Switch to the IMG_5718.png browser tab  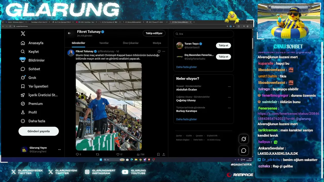tap(156, 22)
